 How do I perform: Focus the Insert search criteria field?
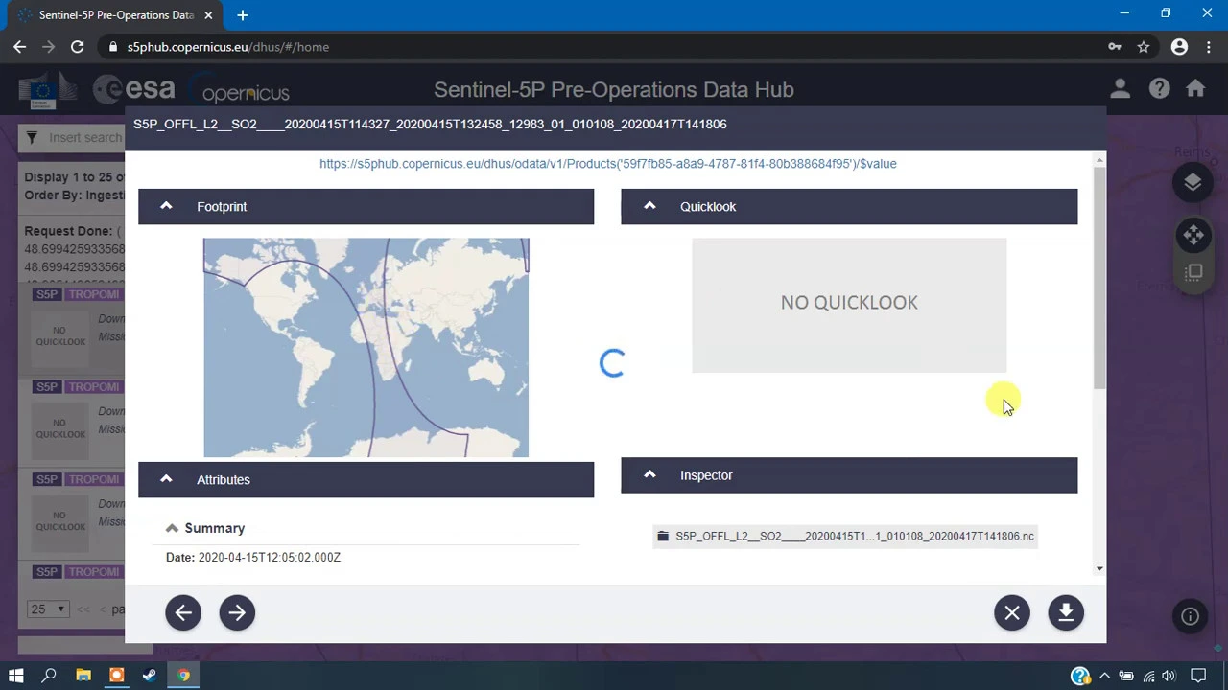tap(84, 138)
